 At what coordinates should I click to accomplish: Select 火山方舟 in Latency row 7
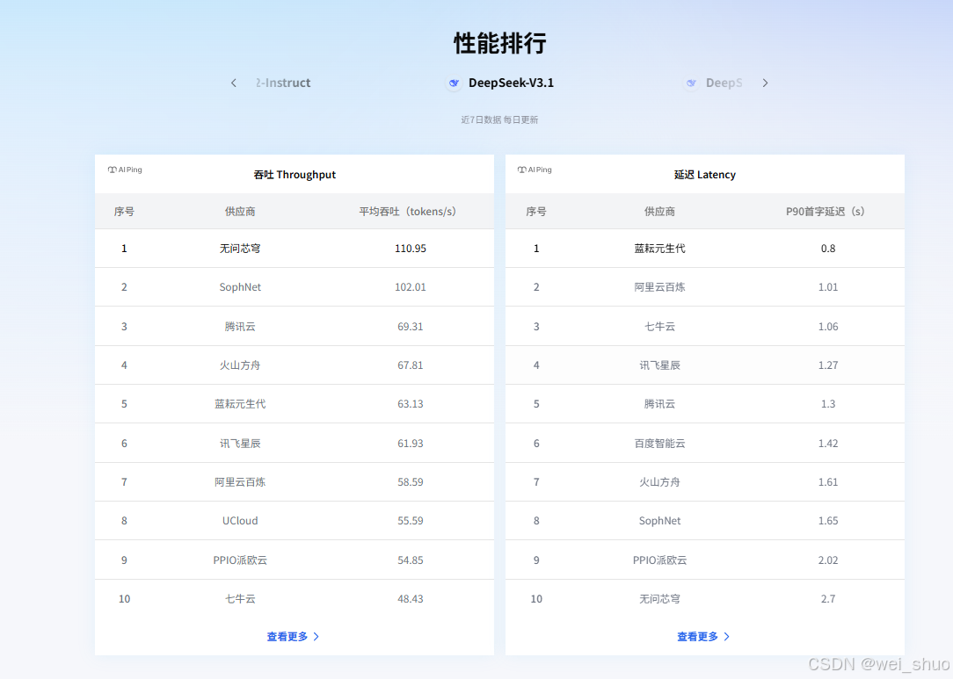coord(659,482)
